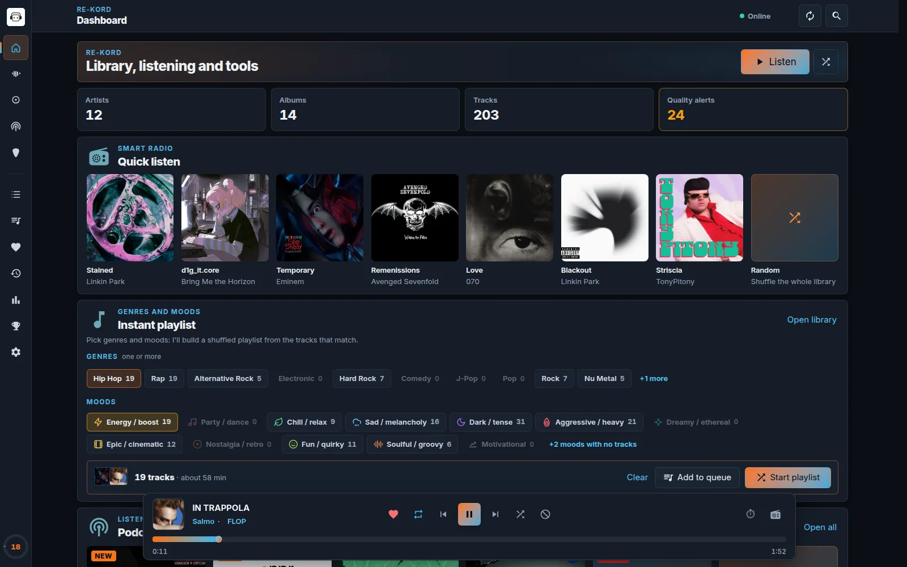This screenshot has width=907, height=567.
Task: Open Quality alerts card
Action: click(x=753, y=109)
